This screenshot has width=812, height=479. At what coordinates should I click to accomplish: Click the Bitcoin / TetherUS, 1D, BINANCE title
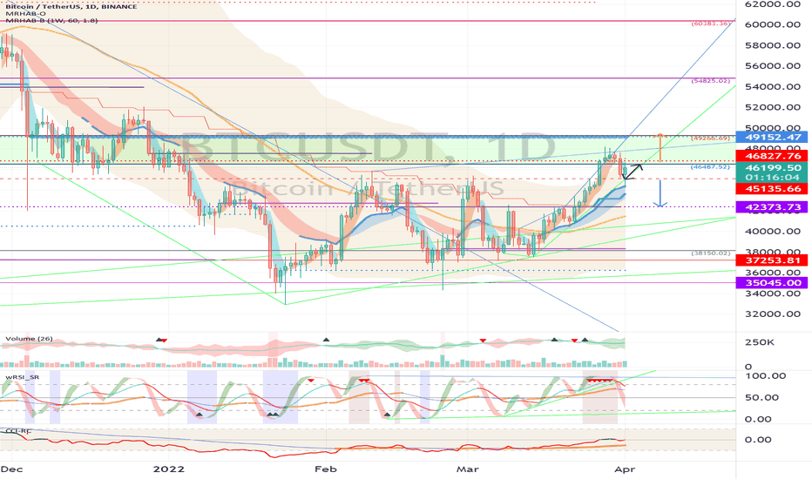pos(71,6)
